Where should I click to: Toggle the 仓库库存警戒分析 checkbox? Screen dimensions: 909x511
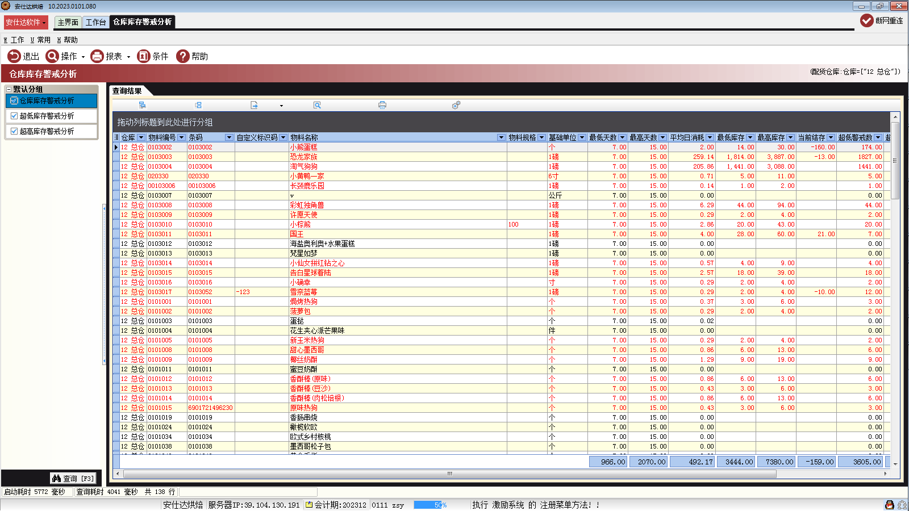click(x=14, y=100)
